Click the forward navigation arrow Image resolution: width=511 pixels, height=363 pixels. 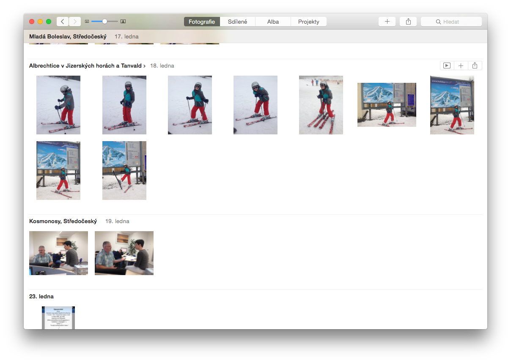(75, 22)
